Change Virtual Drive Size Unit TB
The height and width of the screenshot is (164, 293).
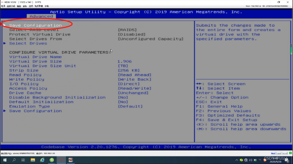[123, 66]
